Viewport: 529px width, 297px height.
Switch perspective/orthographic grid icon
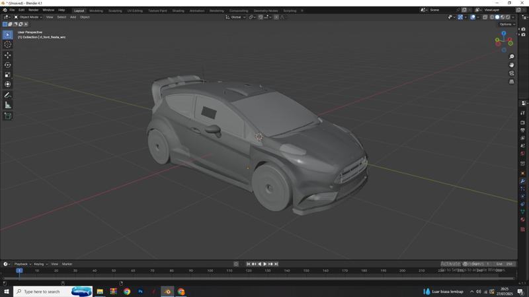(x=511, y=82)
